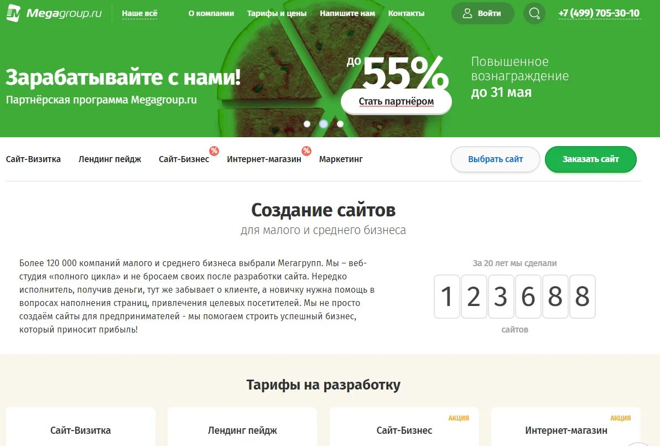The width and height of the screenshot is (660, 446).
Task: Open Тарифы и цены menu item
Action: click(277, 13)
